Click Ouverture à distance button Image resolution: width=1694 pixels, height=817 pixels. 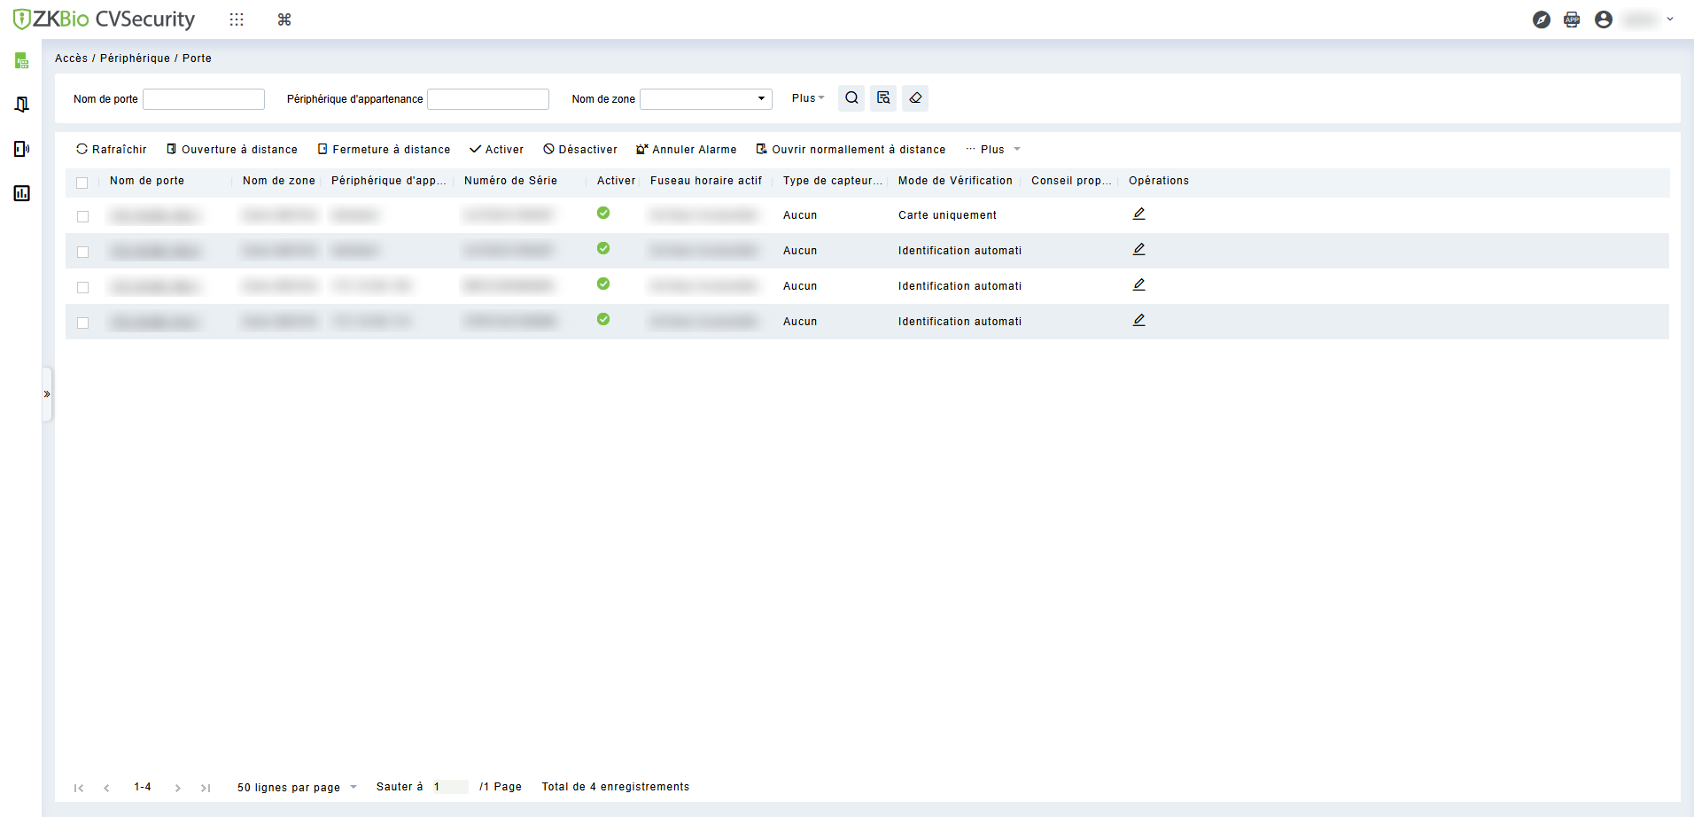point(232,150)
